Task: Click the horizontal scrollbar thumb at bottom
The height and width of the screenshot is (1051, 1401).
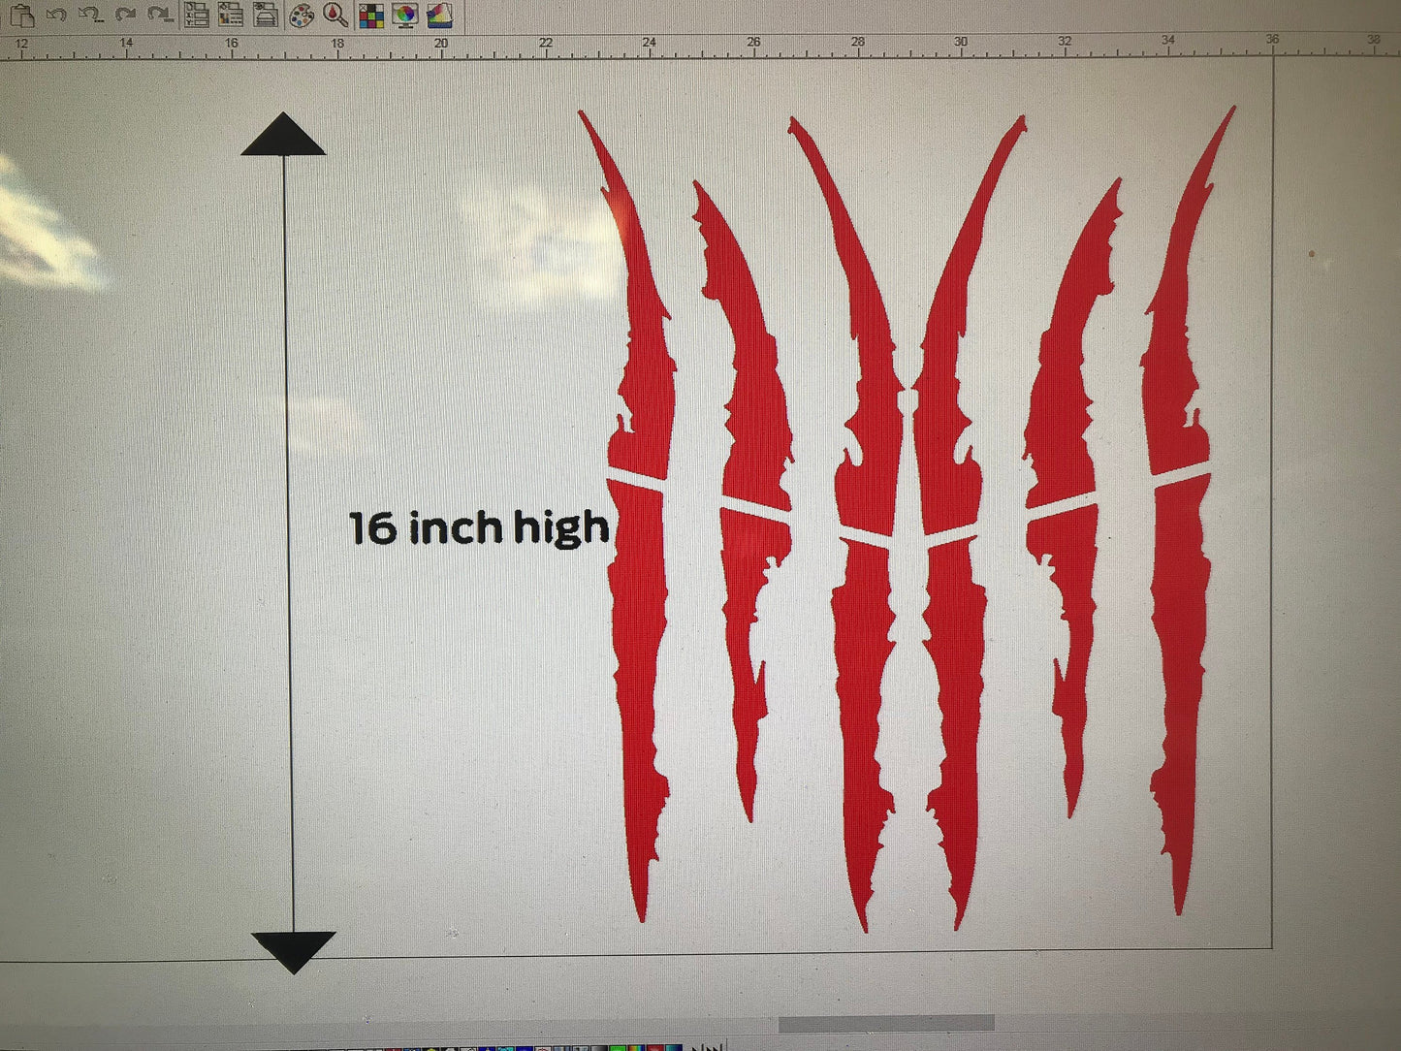Action: (x=885, y=1024)
